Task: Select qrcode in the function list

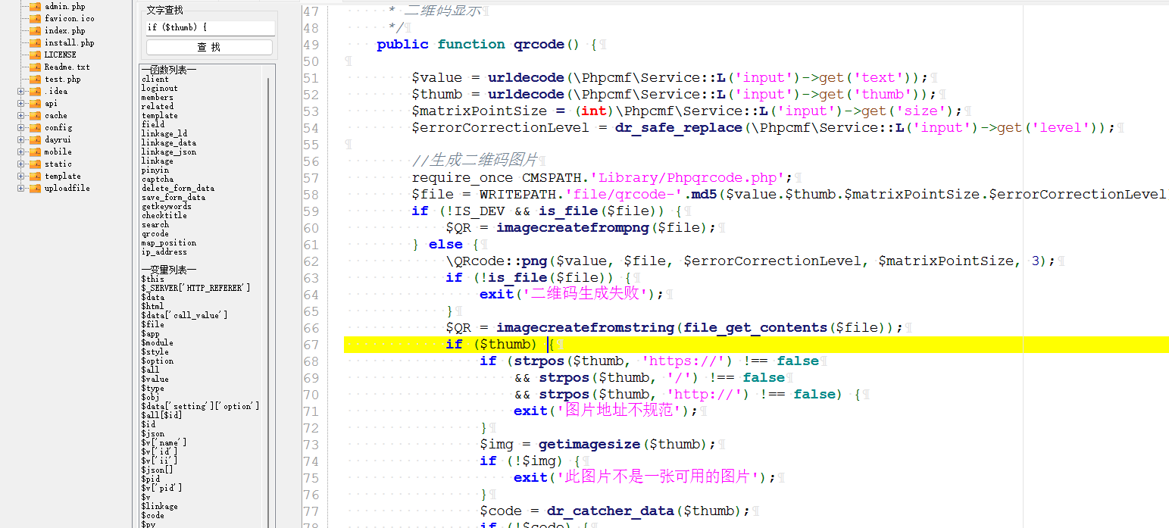Action: point(155,233)
